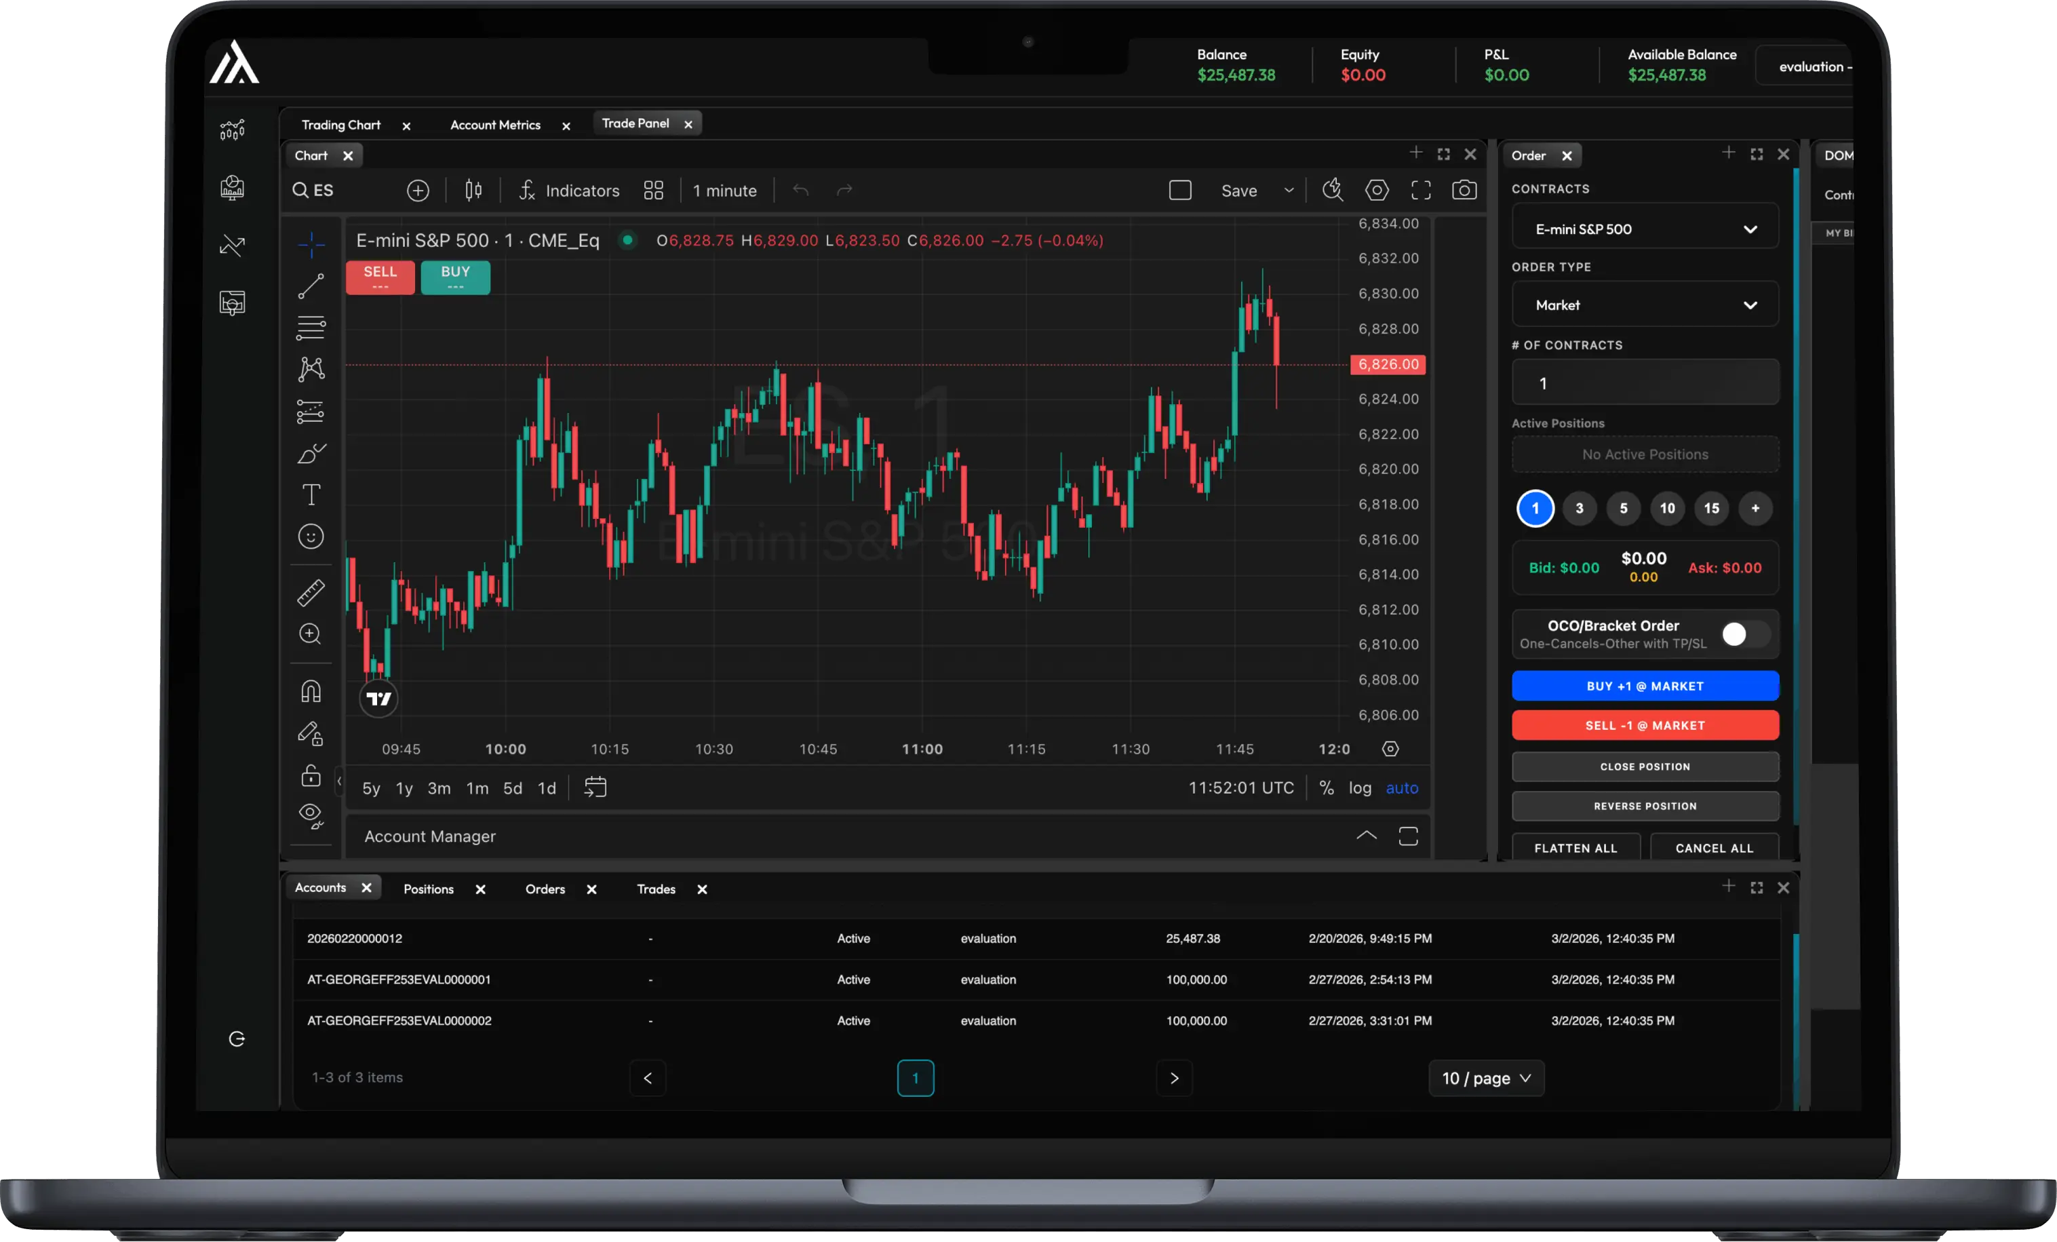Select 15 contracts quantity preset
Screen dimensions: 2057x1242
coord(1711,508)
